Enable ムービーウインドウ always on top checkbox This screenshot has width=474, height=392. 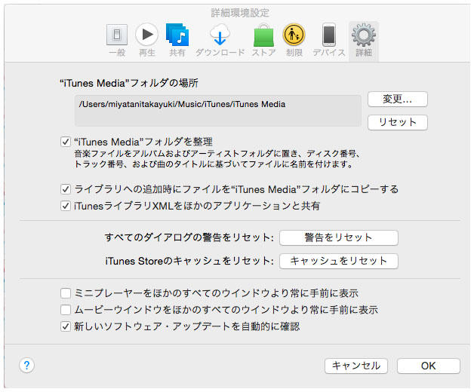tap(65, 310)
